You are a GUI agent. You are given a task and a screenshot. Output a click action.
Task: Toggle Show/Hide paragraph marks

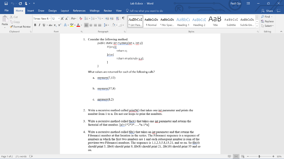point(123,18)
